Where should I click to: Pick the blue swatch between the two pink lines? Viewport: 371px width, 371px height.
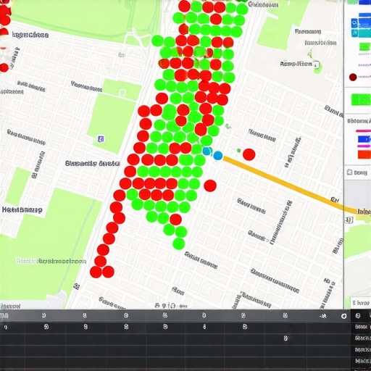pyautogui.click(x=364, y=139)
